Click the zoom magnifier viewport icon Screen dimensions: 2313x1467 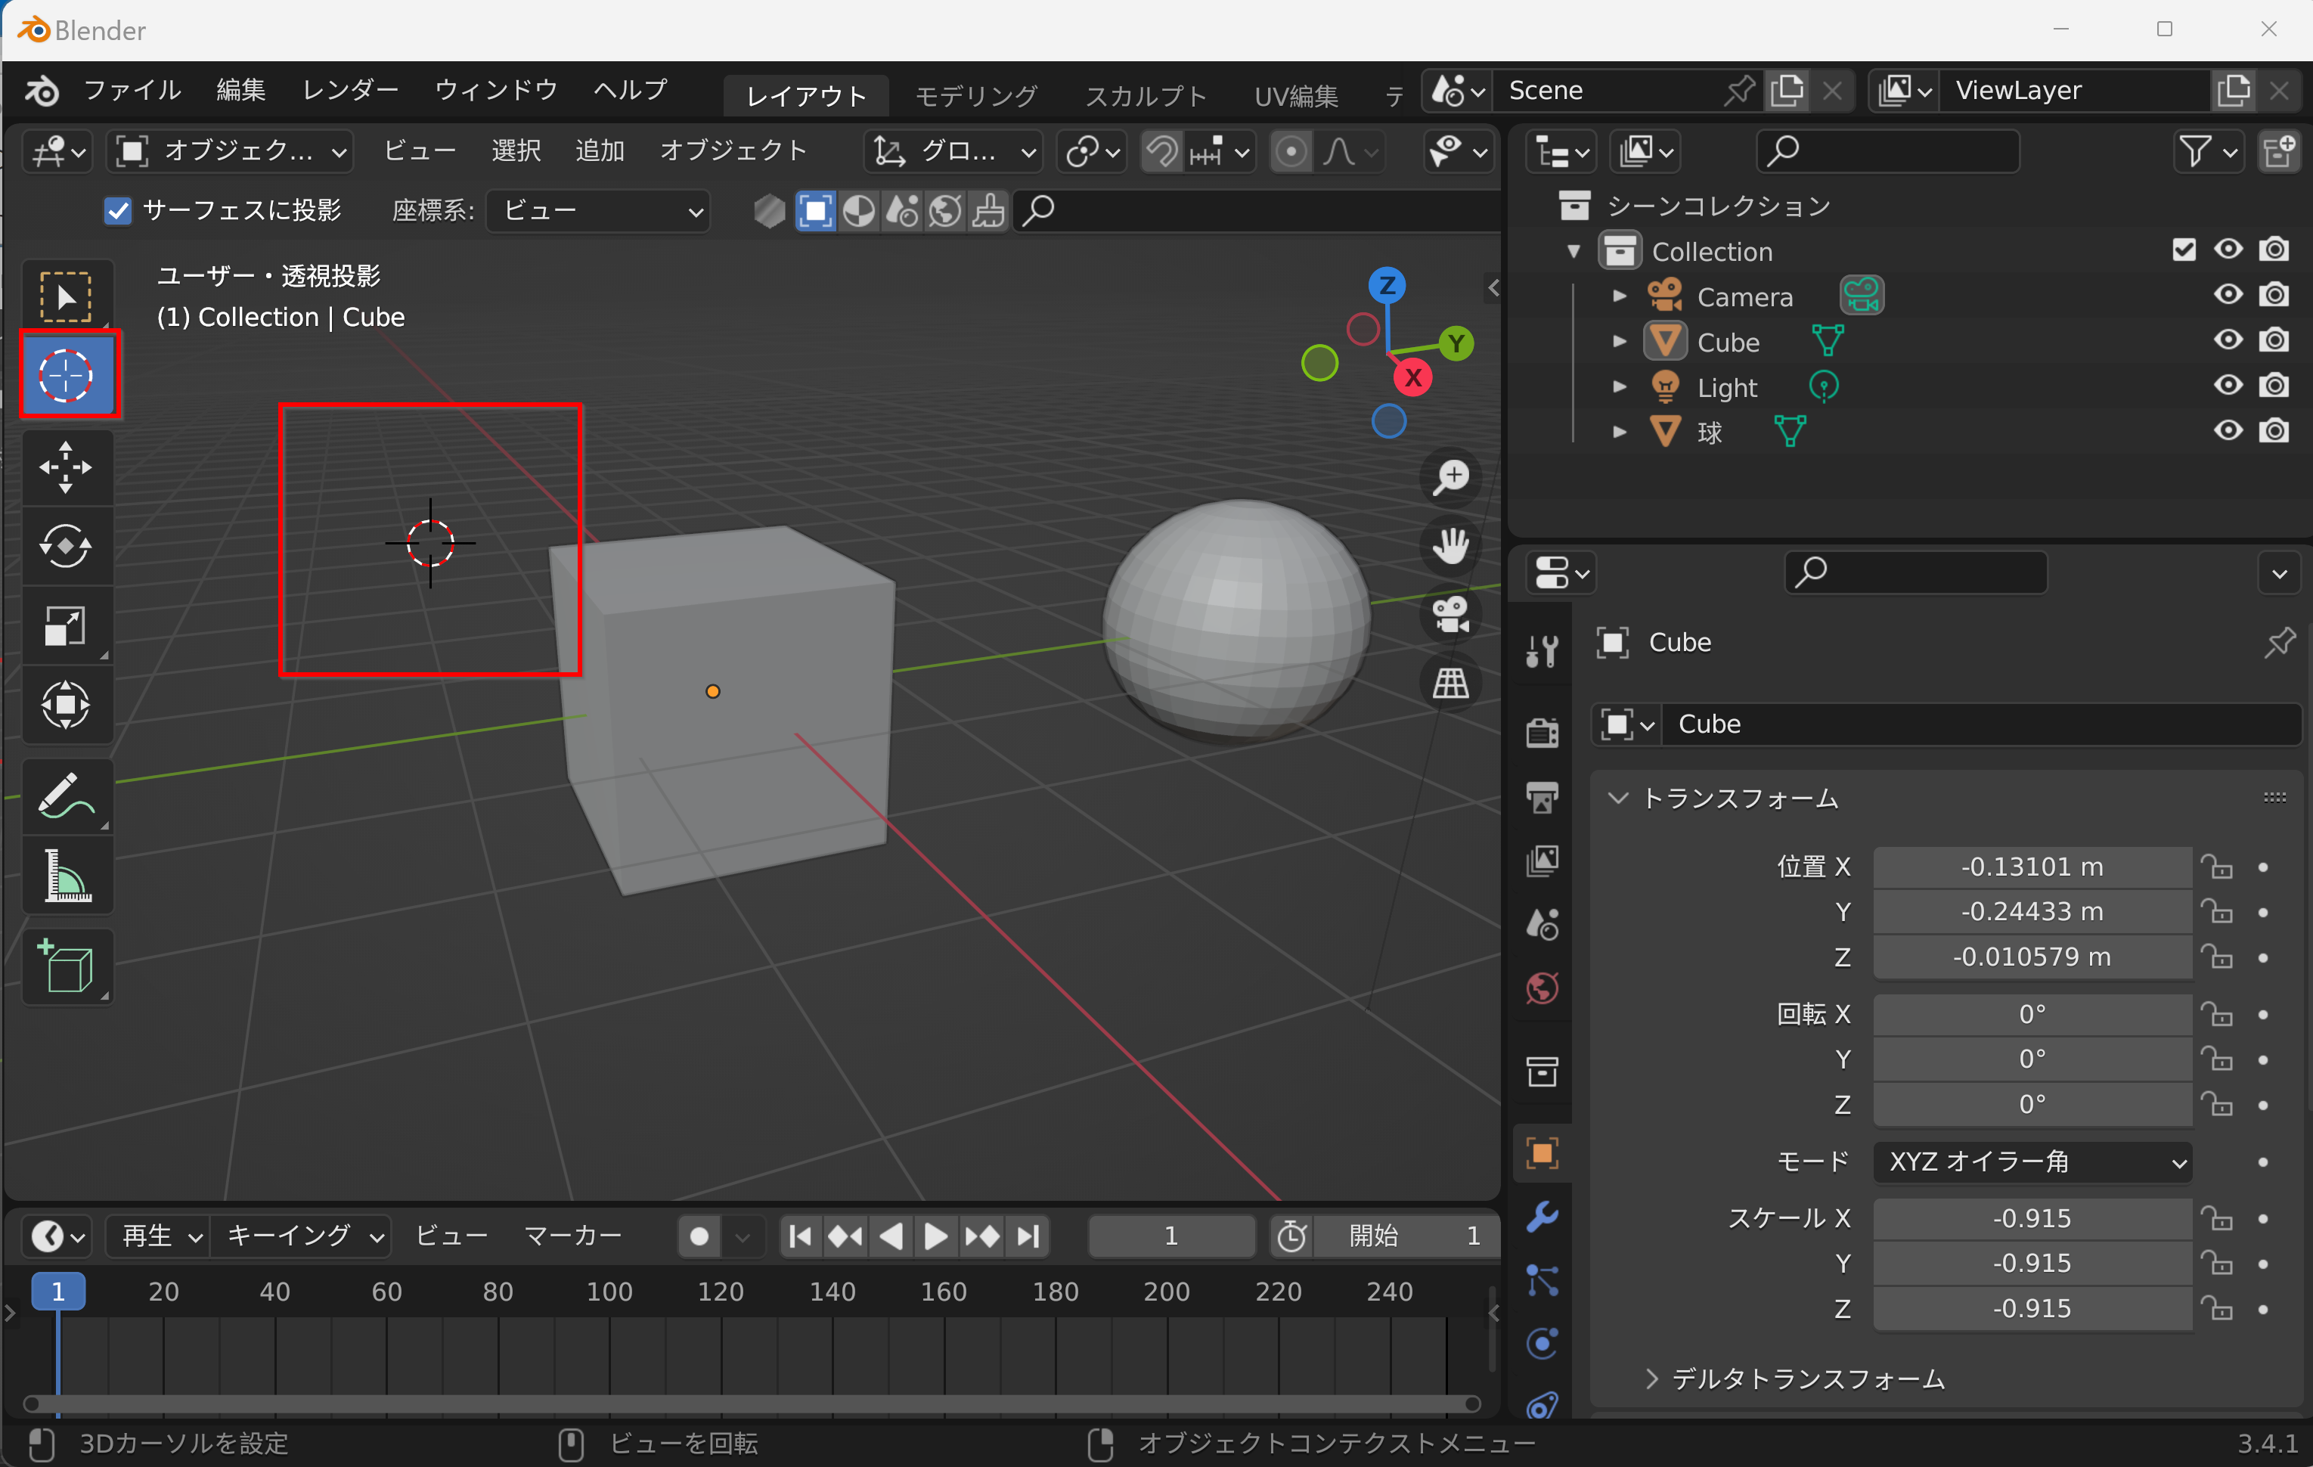click(1450, 477)
